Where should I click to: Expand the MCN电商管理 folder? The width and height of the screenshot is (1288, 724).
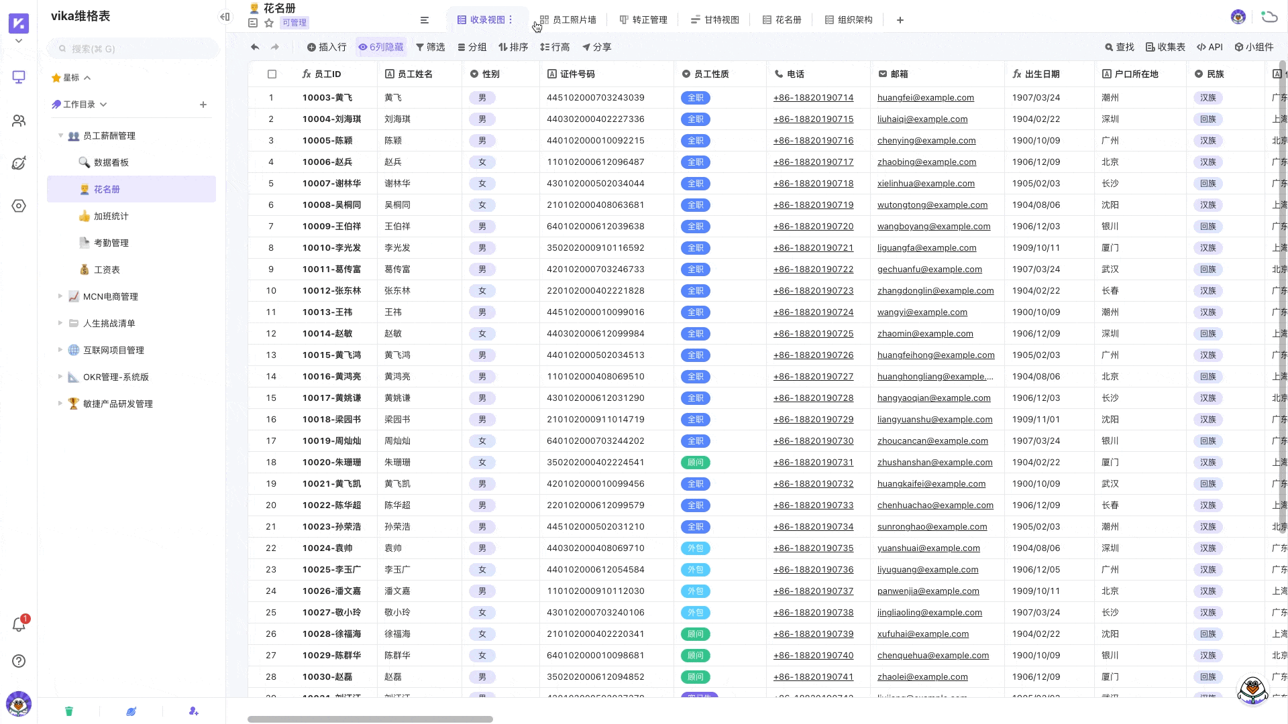pyautogui.click(x=60, y=296)
